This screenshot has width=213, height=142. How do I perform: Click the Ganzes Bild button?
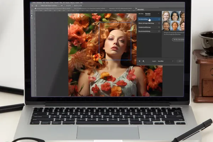(x=68, y=6)
